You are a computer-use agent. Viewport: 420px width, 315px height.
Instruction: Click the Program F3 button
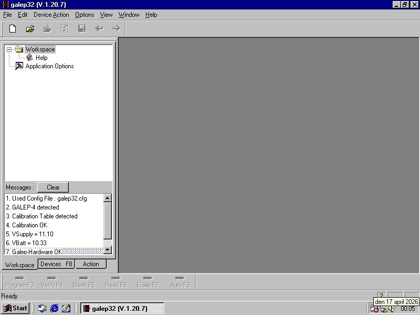pos(19,282)
